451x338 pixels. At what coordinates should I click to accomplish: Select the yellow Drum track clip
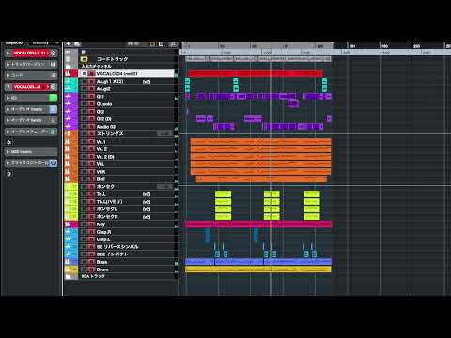(x=258, y=269)
